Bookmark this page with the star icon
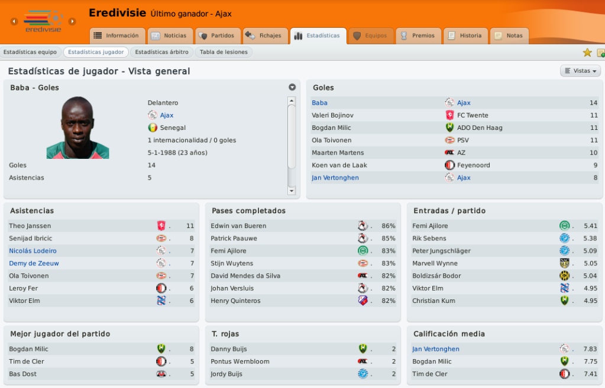605x388 pixels. (587, 53)
